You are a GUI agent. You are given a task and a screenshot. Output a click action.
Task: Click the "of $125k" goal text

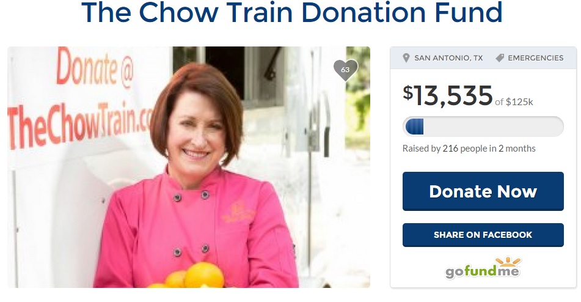click(514, 102)
